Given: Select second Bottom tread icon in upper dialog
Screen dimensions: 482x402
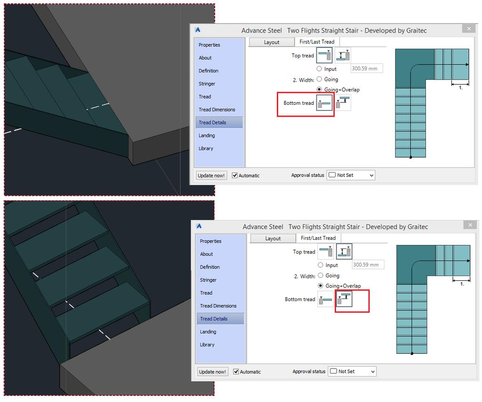Looking at the screenshot, I should [343, 103].
